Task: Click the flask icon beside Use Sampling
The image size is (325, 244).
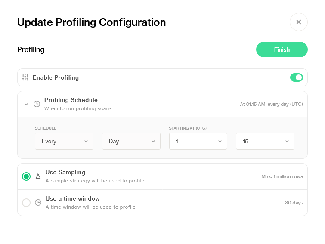Action: 38,176
